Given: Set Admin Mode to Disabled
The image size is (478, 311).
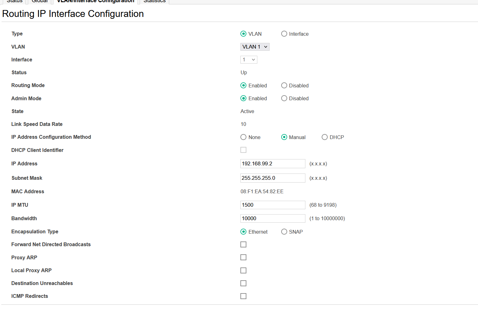Looking at the screenshot, I should pyautogui.click(x=284, y=98).
